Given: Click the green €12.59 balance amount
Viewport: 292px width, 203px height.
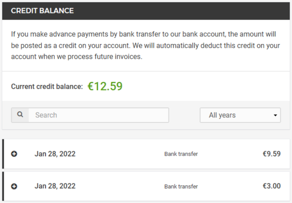Looking at the screenshot, I should (x=105, y=86).
